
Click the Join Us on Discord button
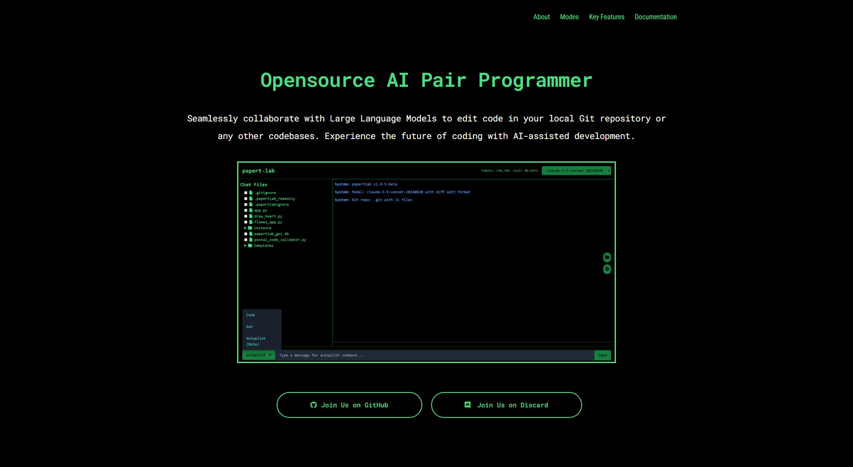click(x=507, y=405)
